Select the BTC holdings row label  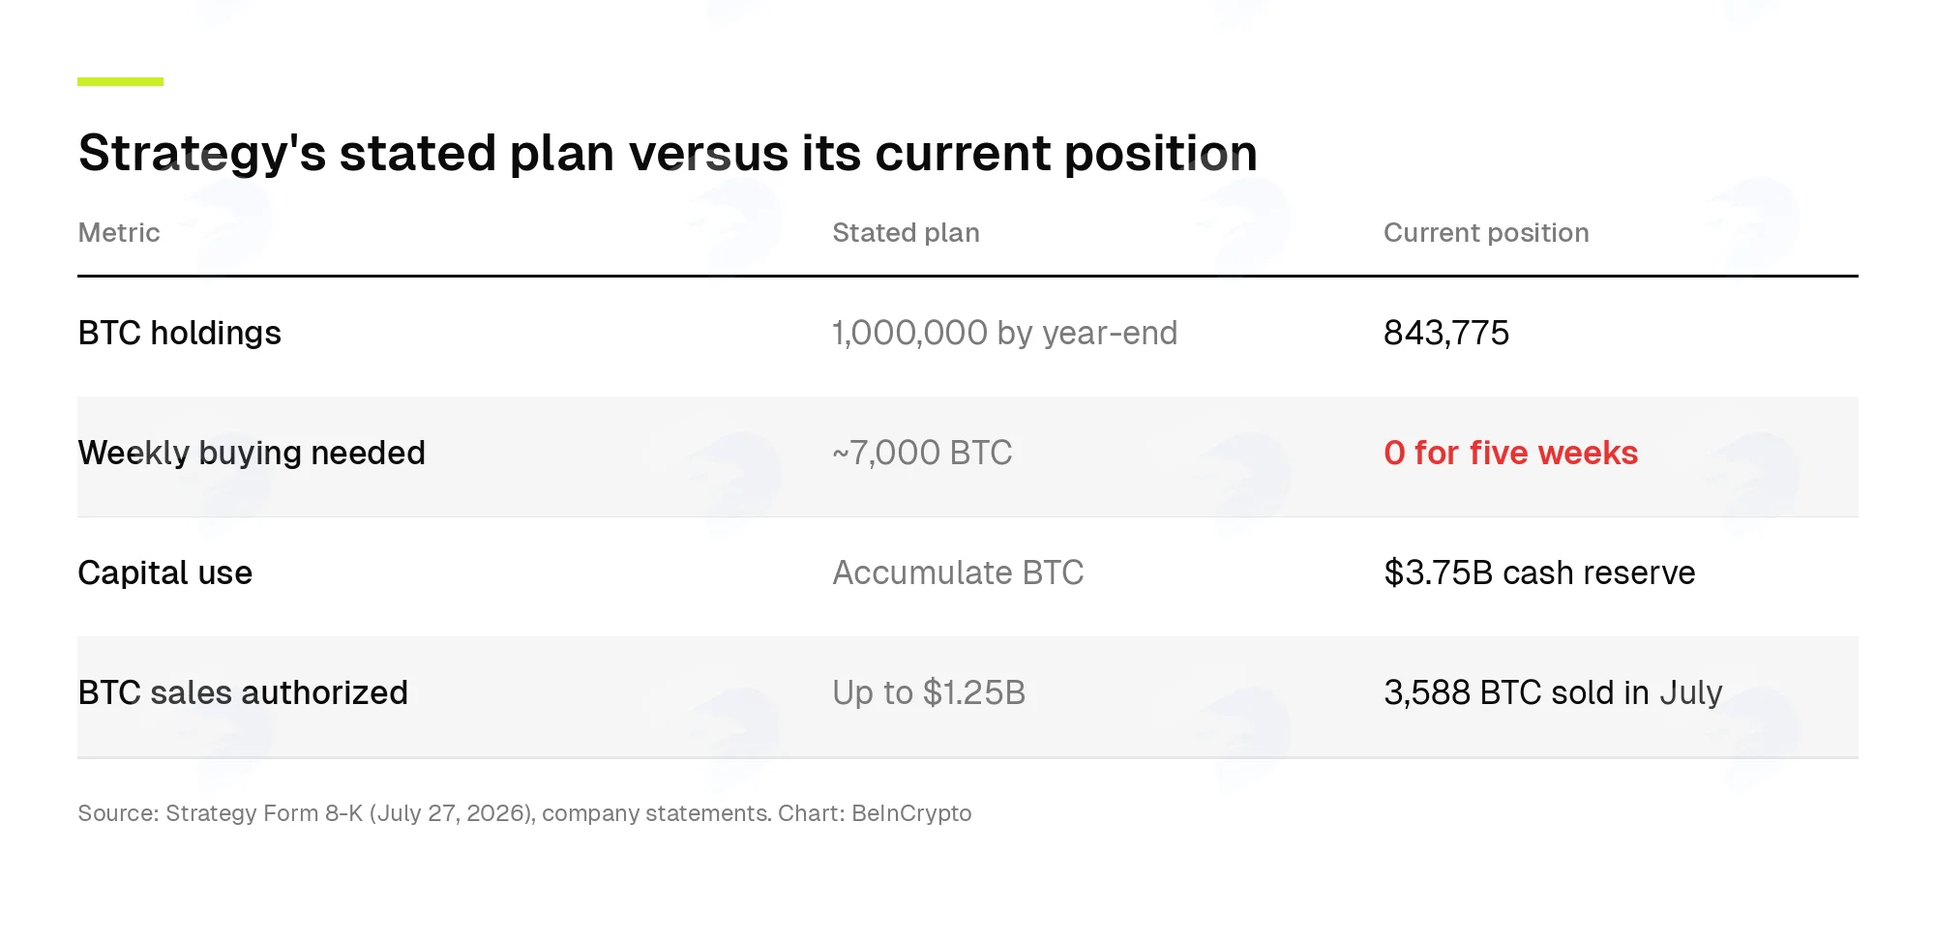[179, 334]
